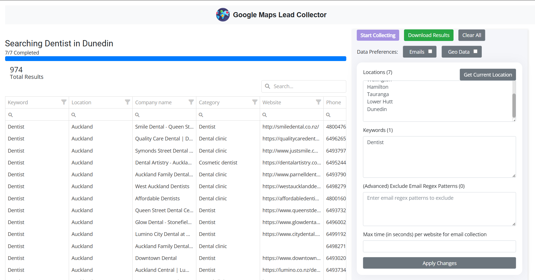Screen dimensions: 535x280
Task: Open the westaucklandde website link
Action: [x=291, y=186]
